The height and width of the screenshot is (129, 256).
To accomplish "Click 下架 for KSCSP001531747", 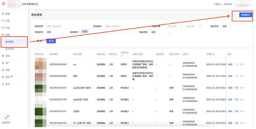I will point(236,123).
